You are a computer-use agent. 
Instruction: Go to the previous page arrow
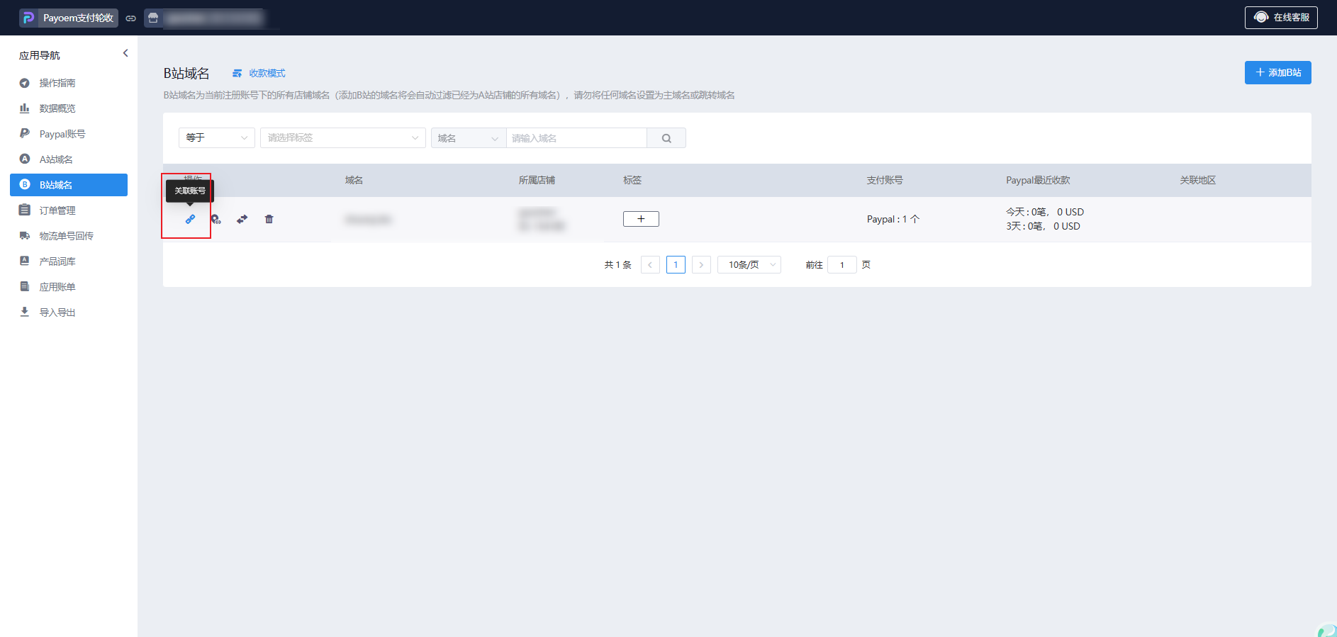tap(650, 264)
